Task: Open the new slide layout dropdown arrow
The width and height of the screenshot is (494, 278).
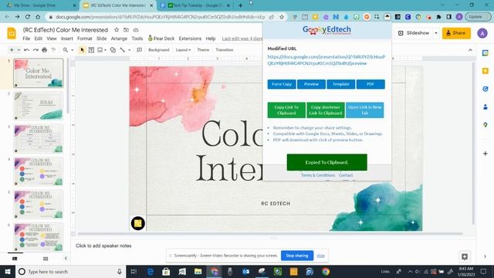Action: point(19,49)
